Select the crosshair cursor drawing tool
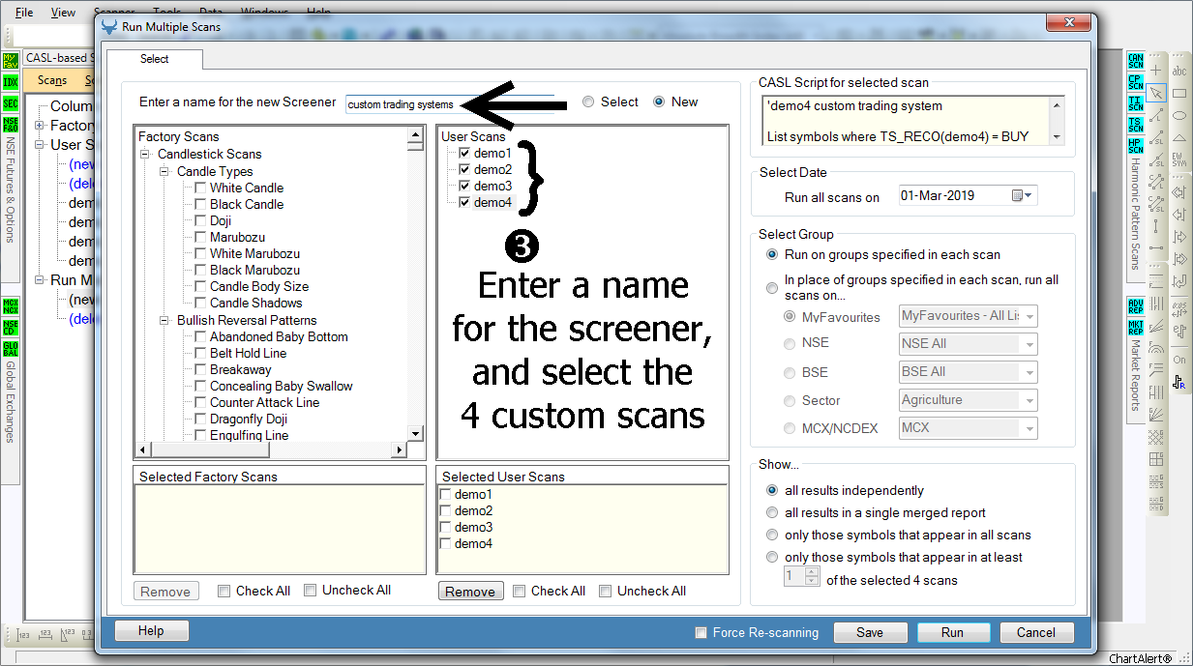Image resolution: width=1193 pixels, height=666 pixels. pyautogui.click(x=1156, y=71)
